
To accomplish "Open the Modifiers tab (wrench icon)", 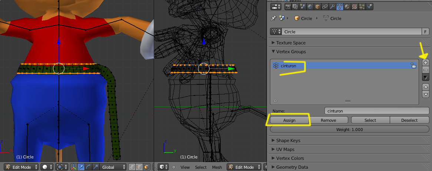I will [332, 7].
